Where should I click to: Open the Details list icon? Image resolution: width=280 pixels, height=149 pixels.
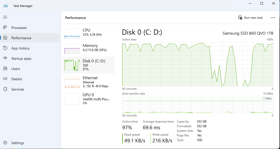pos(5,79)
